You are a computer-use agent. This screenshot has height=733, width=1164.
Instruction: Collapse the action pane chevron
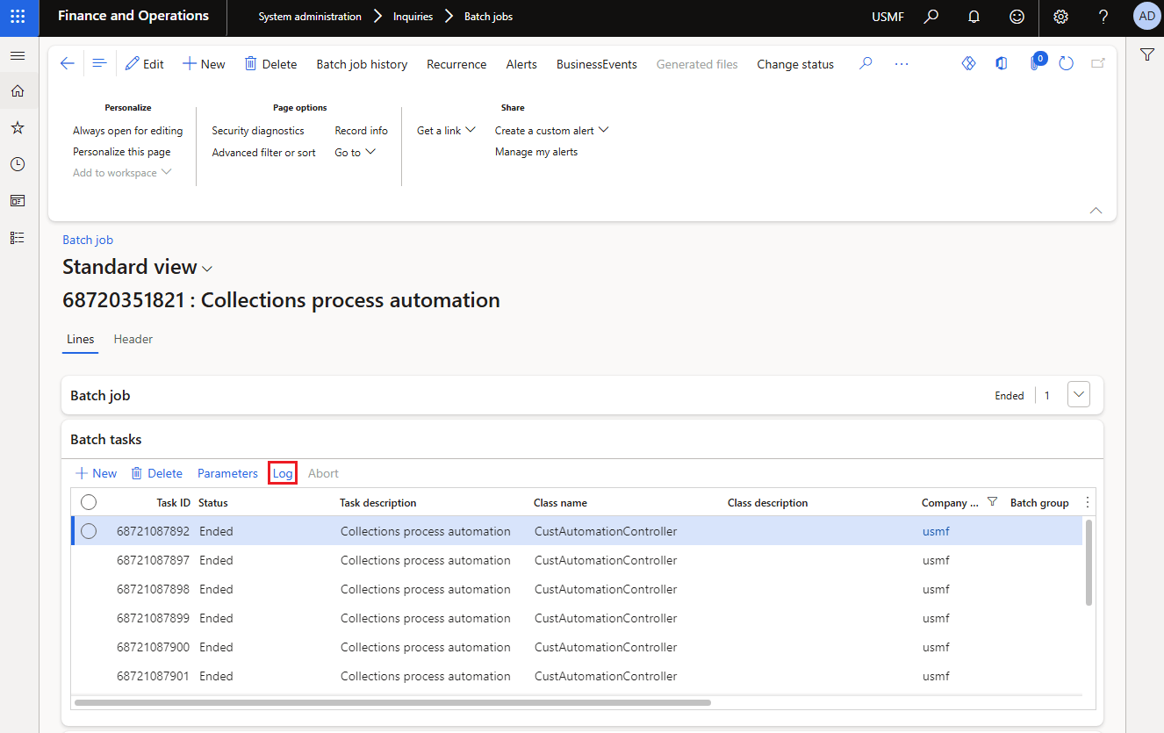click(1096, 210)
